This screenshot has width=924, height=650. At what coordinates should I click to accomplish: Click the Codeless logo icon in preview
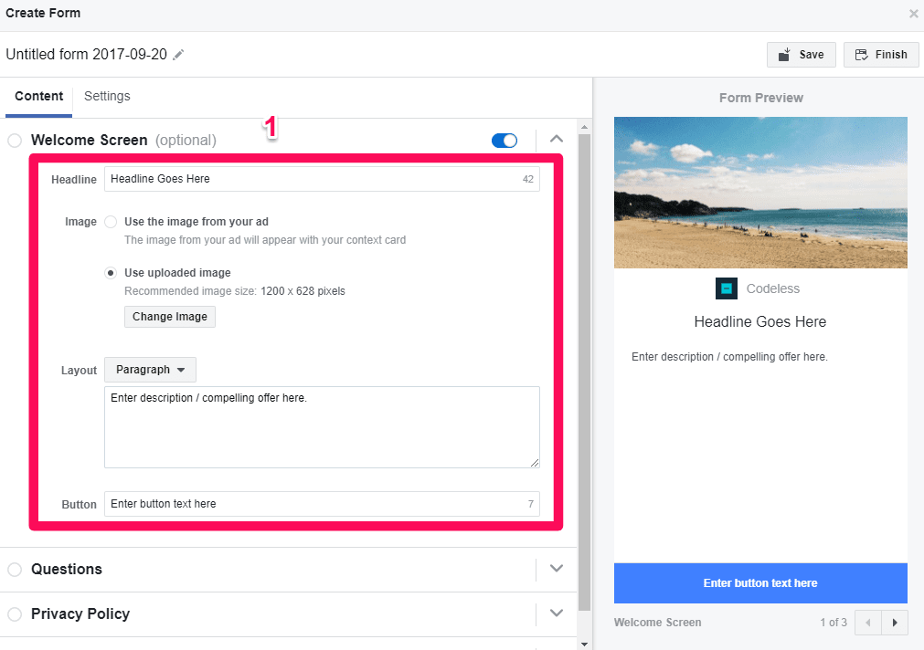click(726, 288)
